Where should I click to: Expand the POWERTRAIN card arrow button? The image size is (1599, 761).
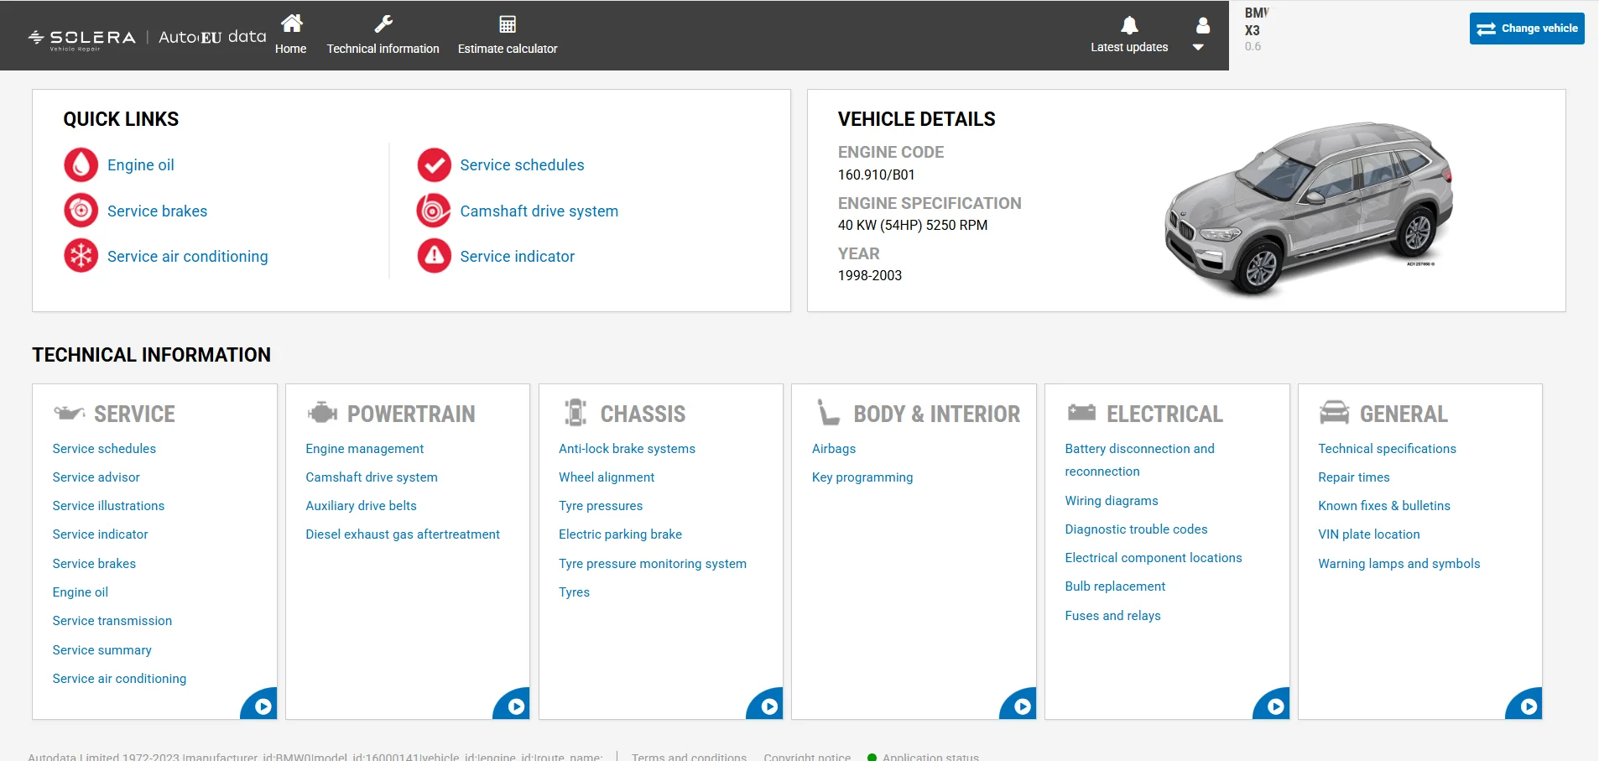pos(513,705)
